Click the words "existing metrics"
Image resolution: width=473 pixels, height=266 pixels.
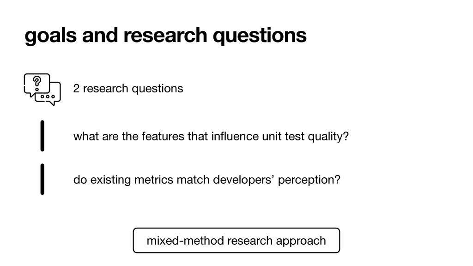coord(132,180)
